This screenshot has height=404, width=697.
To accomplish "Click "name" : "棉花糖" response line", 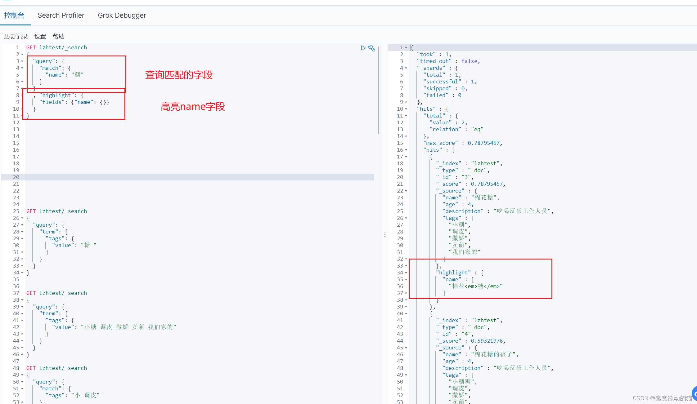I will click(471, 198).
